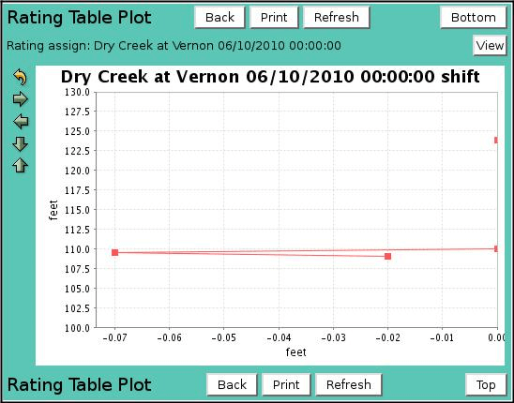Click the bottom Print button
Viewport: 514px width, 403px height.
286,384
